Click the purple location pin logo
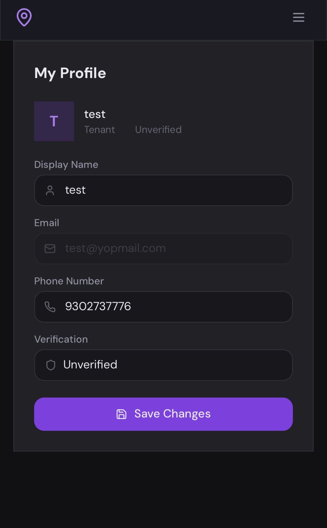Screen dimensions: 327x528 [x=24, y=17]
